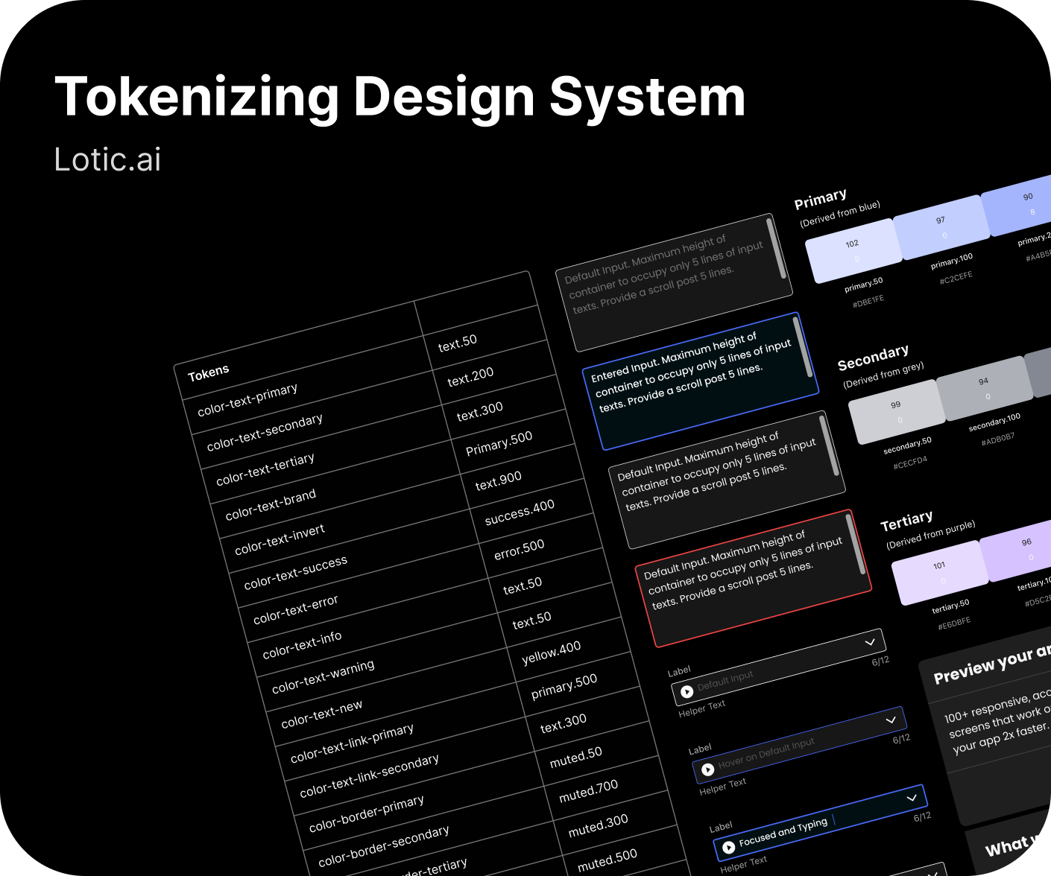This screenshot has height=876, width=1051.
Task: Select the color-text-success table cell
Action: click(x=354, y=559)
